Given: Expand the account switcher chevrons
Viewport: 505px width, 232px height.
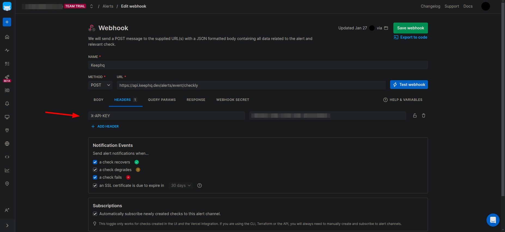Looking at the screenshot, I should click(x=91, y=6).
